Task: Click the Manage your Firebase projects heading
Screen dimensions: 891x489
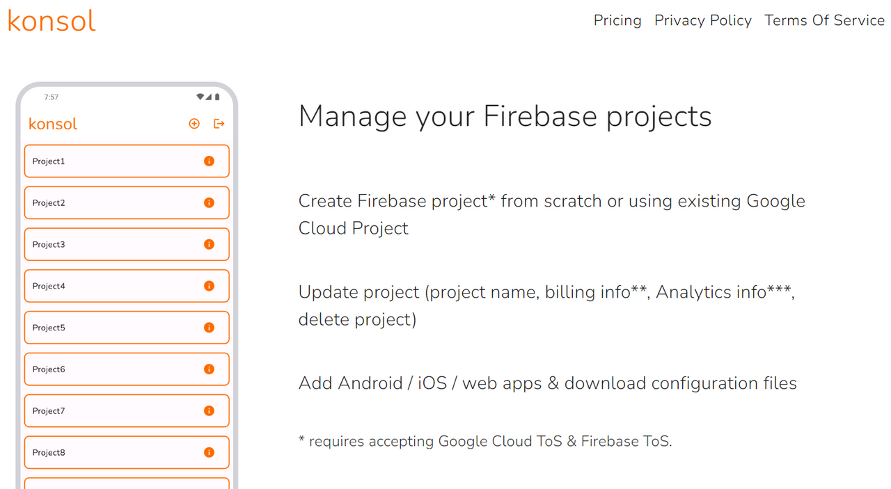Action: (x=505, y=116)
